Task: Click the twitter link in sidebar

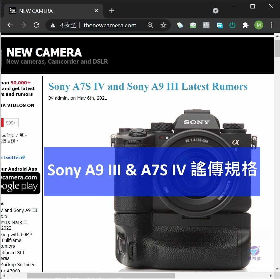Action: point(14,158)
